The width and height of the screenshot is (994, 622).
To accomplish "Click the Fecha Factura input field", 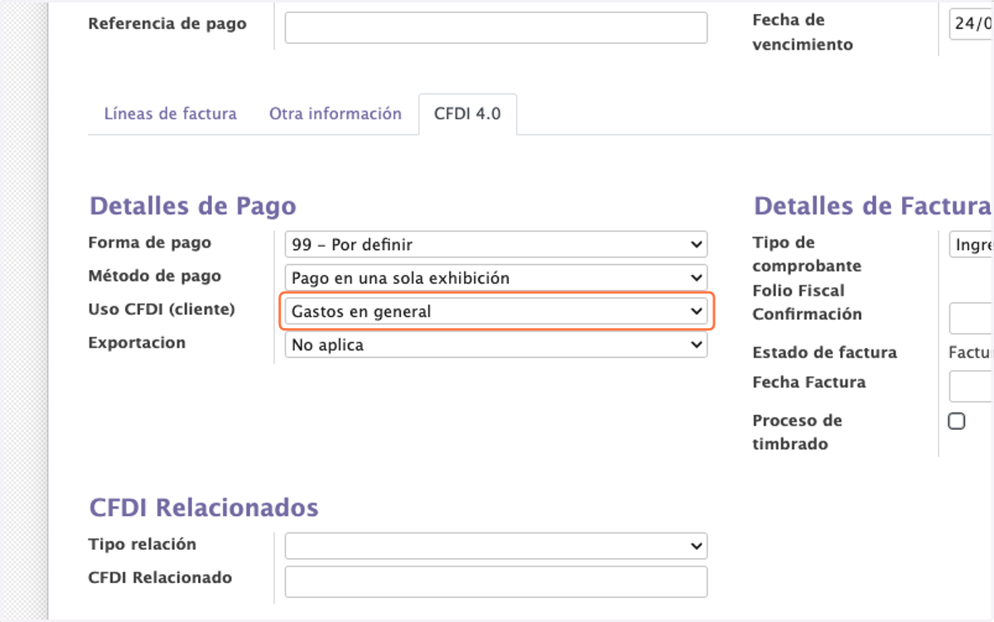I will tap(971, 386).
